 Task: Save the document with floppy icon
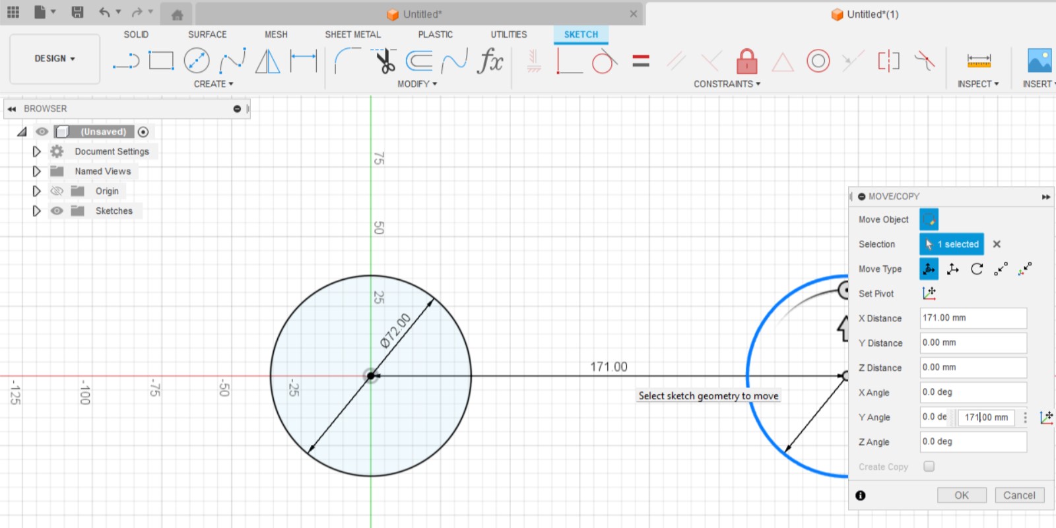point(77,12)
